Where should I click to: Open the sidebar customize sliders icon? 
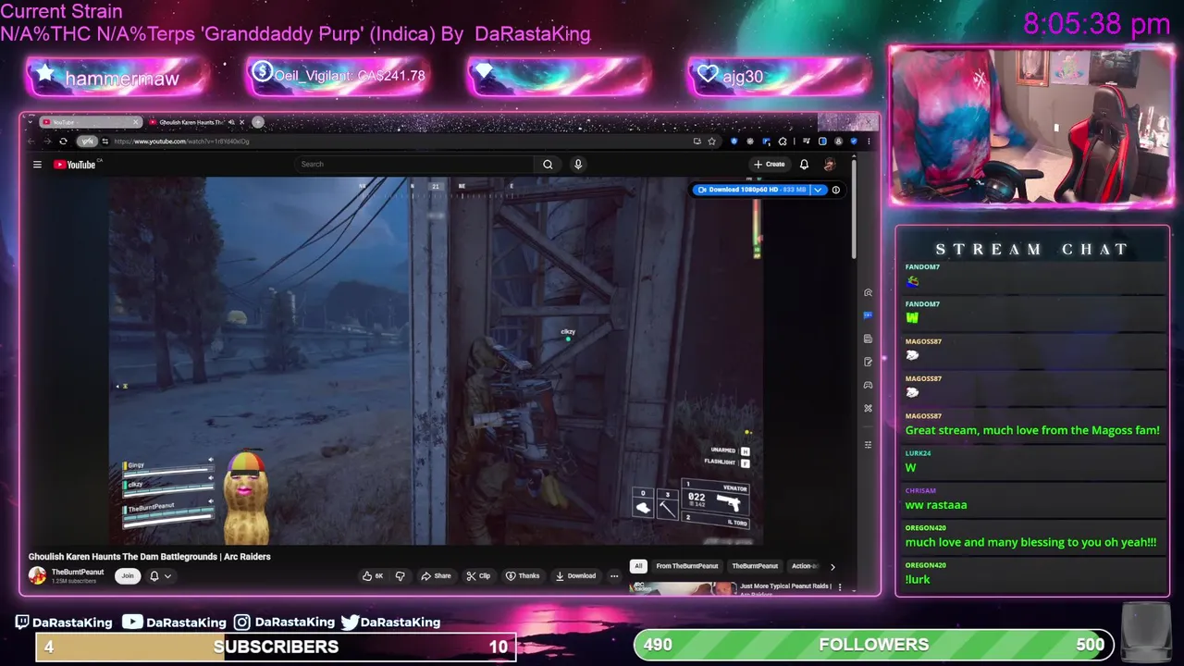point(868,445)
